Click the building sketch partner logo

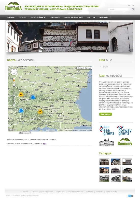(x=106, y=142)
